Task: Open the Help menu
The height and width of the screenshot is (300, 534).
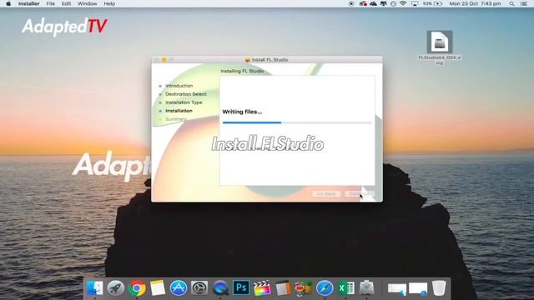Action: (x=109, y=3)
